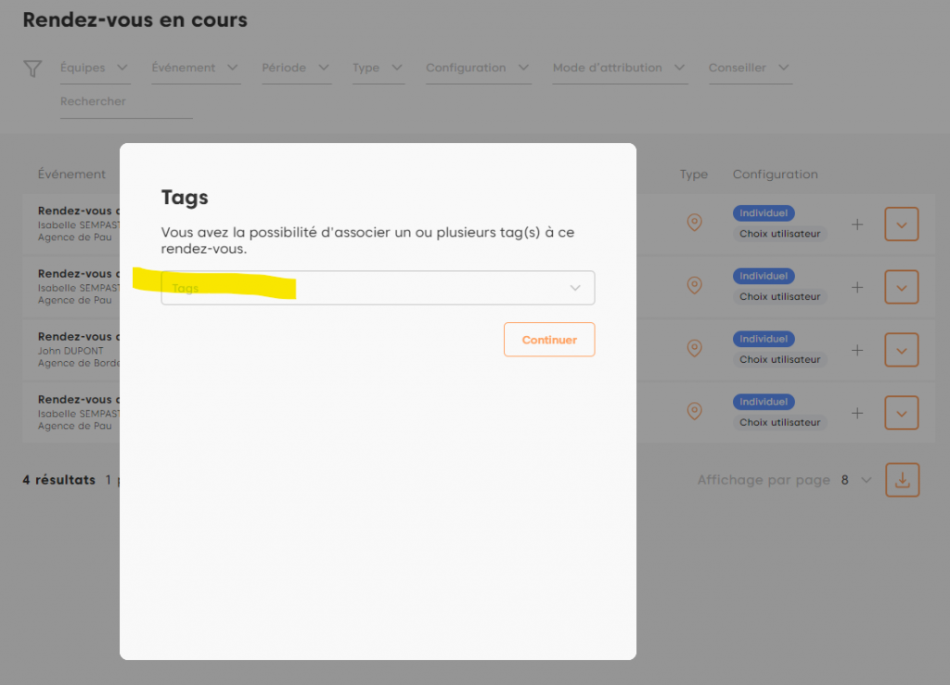Open the Tags dropdown in the dialog
The height and width of the screenshot is (685, 950).
click(378, 288)
